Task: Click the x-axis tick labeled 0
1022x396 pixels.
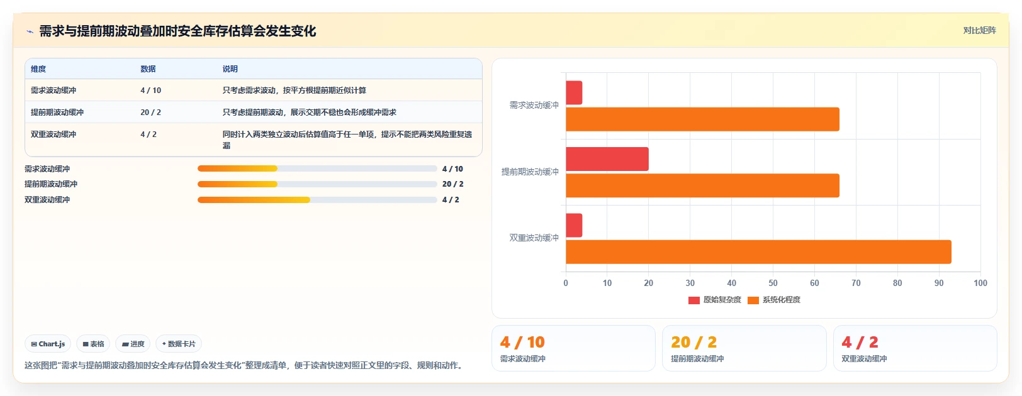Action: click(566, 283)
